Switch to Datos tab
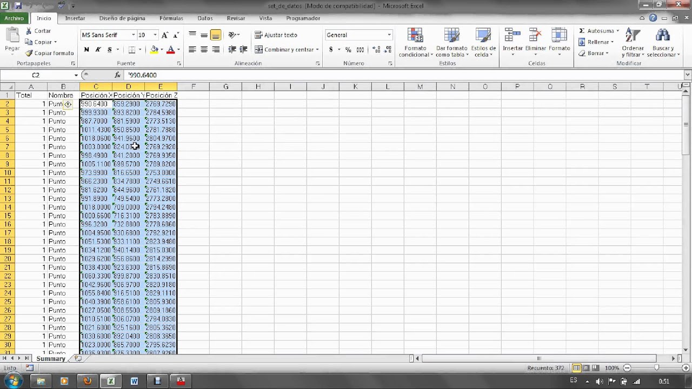Screen dimensions: 692x389 205,18
